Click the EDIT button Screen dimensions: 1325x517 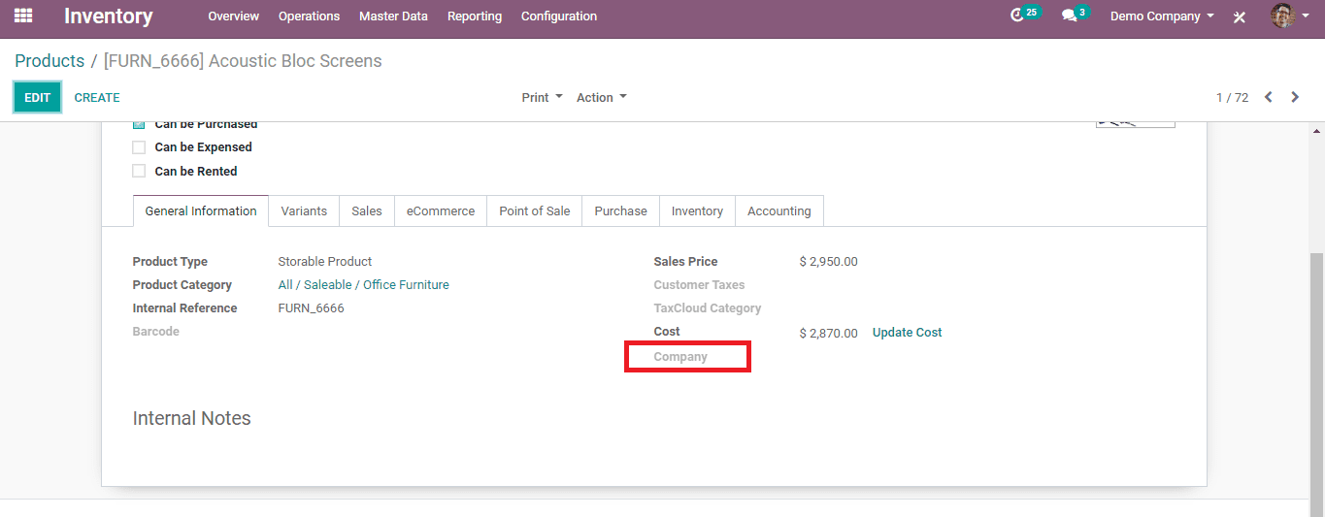[x=37, y=97]
